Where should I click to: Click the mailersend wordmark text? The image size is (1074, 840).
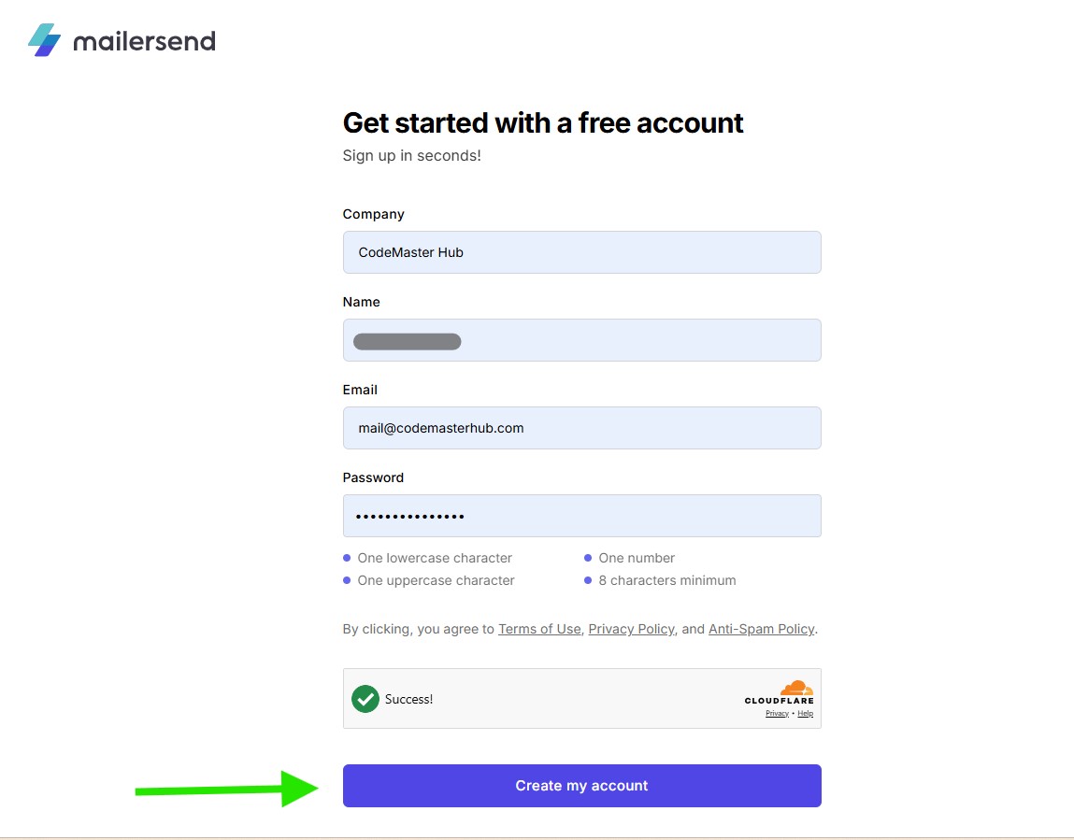pos(144,41)
